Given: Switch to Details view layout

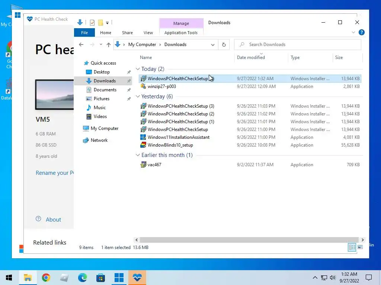Looking at the screenshot, I should point(352,247).
